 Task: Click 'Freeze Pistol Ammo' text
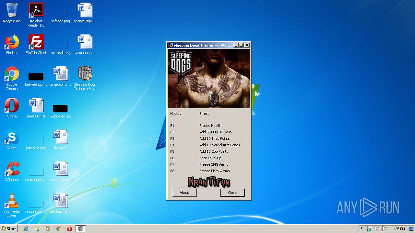coord(215,171)
